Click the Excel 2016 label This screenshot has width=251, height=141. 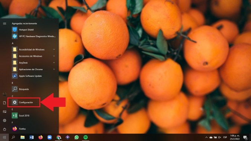click(24, 116)
